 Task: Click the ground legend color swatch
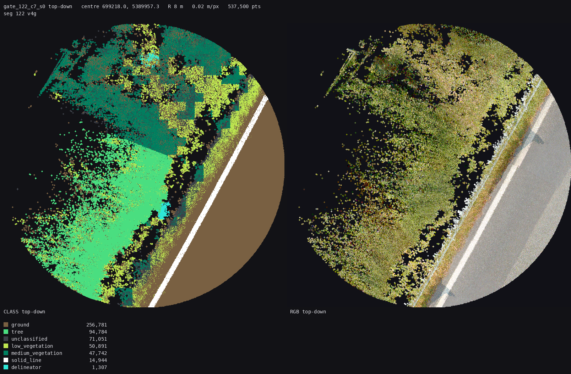click(6, 325)
